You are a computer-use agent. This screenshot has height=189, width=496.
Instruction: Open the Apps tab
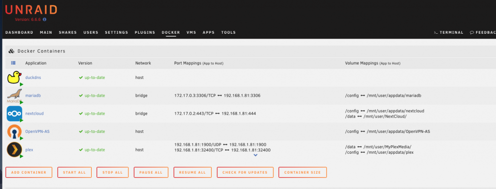208,32
